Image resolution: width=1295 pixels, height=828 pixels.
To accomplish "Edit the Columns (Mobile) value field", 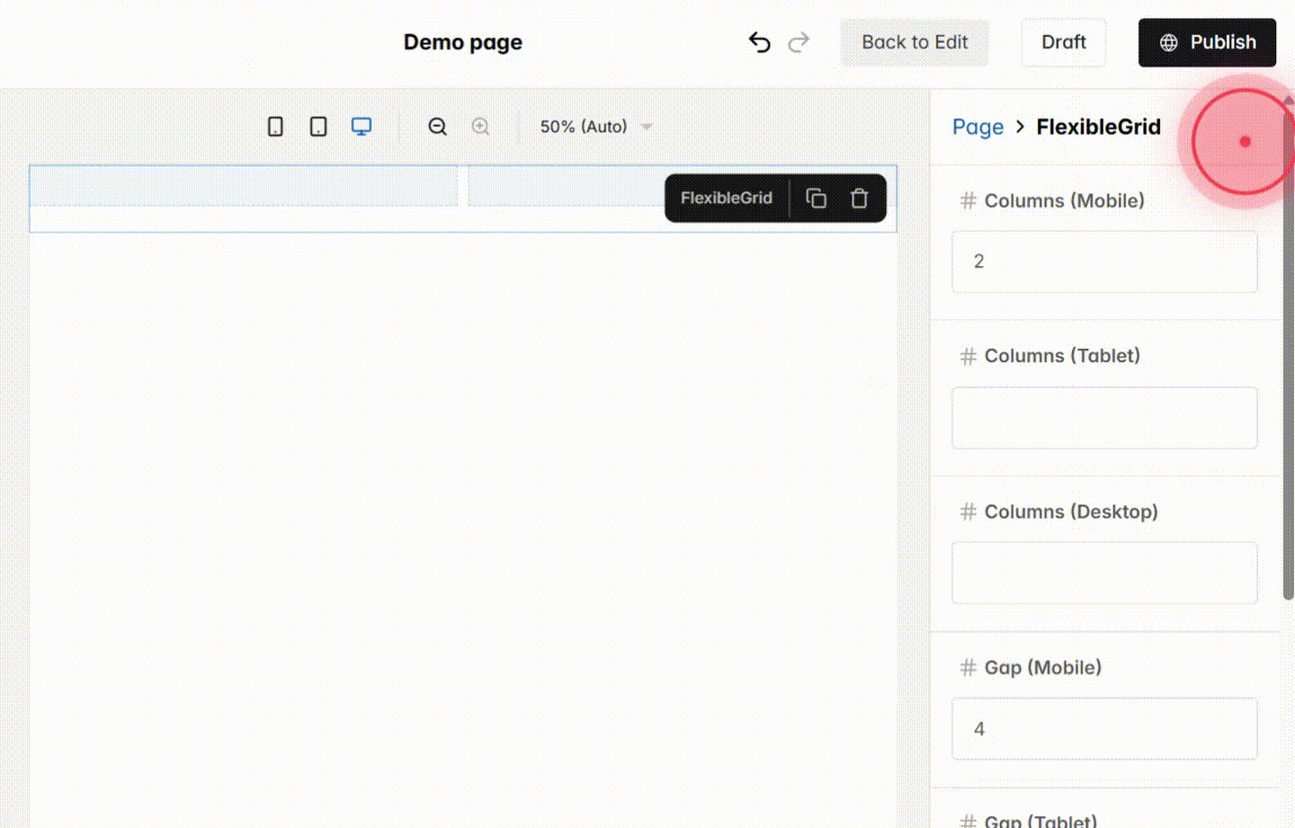I will click(1104, 262).
